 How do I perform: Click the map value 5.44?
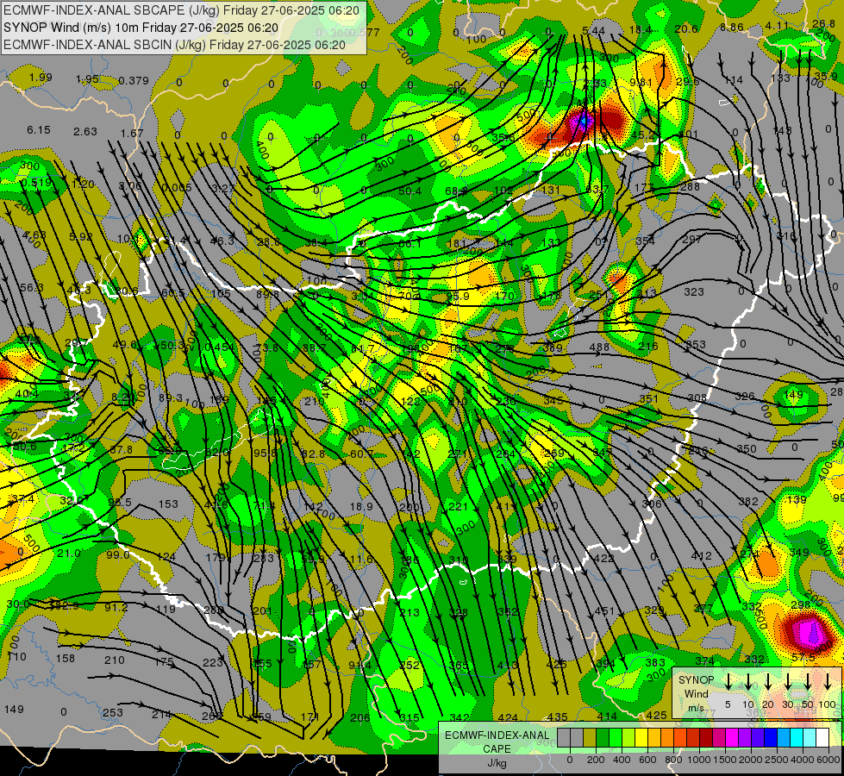point(594,31)
